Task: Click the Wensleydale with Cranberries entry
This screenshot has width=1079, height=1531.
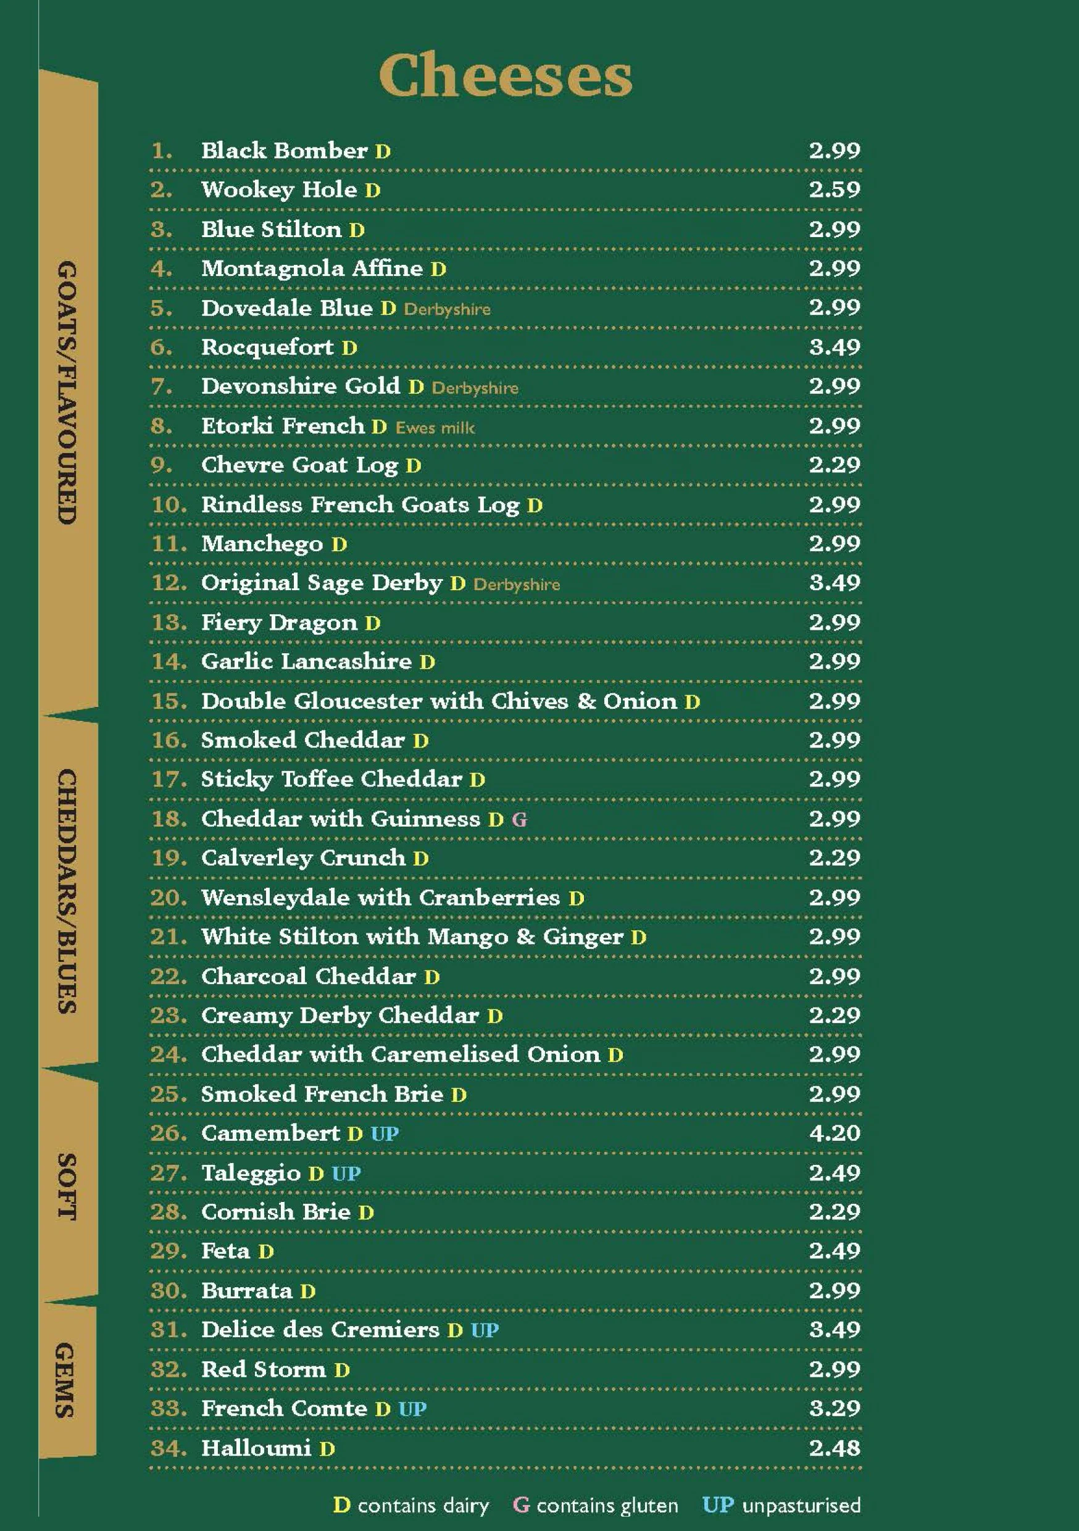Action: pyautogui.click(x=504, y=898)
